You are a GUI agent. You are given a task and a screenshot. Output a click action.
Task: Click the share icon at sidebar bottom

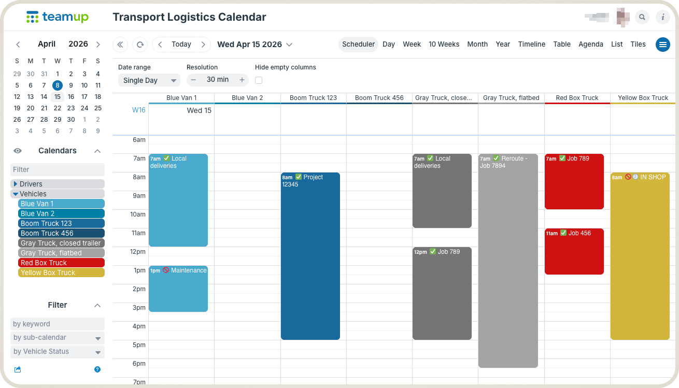18,369
